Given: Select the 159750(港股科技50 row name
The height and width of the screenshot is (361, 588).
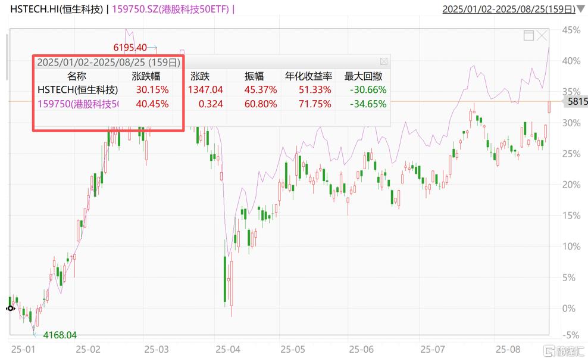Looking at the screenshot, I should [x=78, y=104].
